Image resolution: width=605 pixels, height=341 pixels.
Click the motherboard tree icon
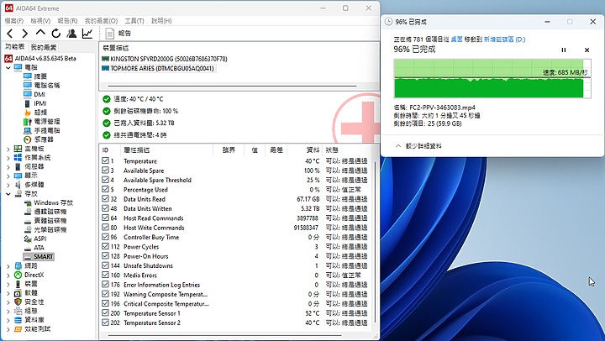click(18, 149)
